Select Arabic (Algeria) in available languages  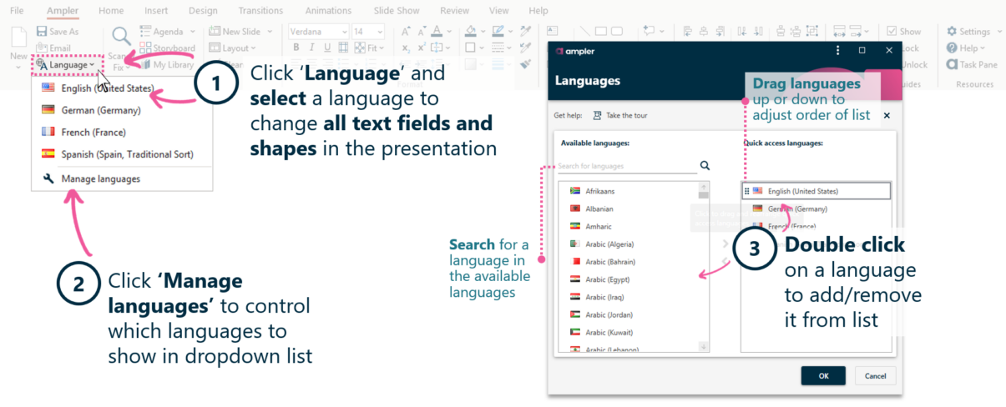click(x=628, y=244)
